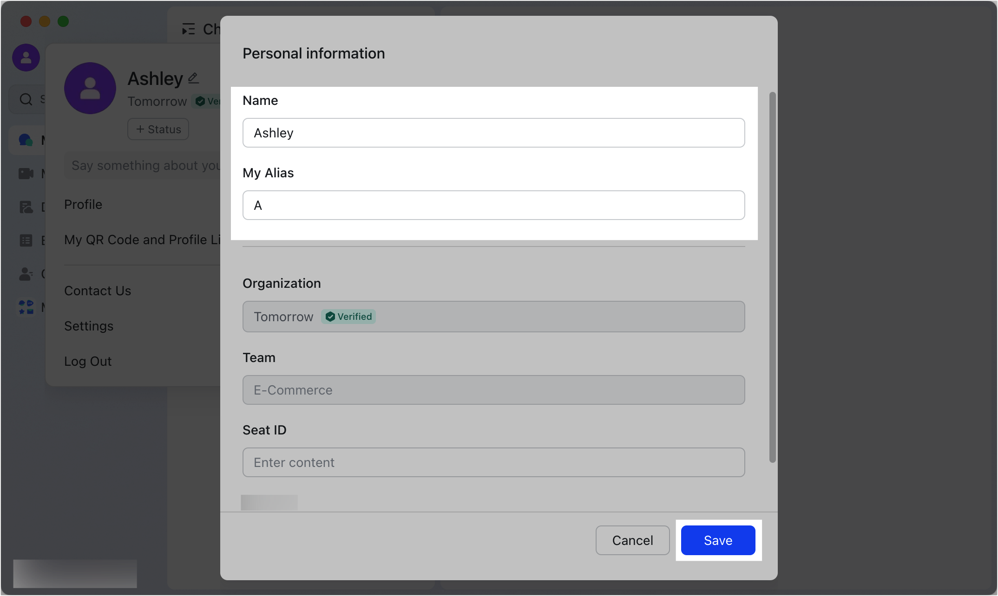The width and height of the screenshot is (998, 596).
Task: Select the Video Meetings icon
Action: tap(26, 173)
